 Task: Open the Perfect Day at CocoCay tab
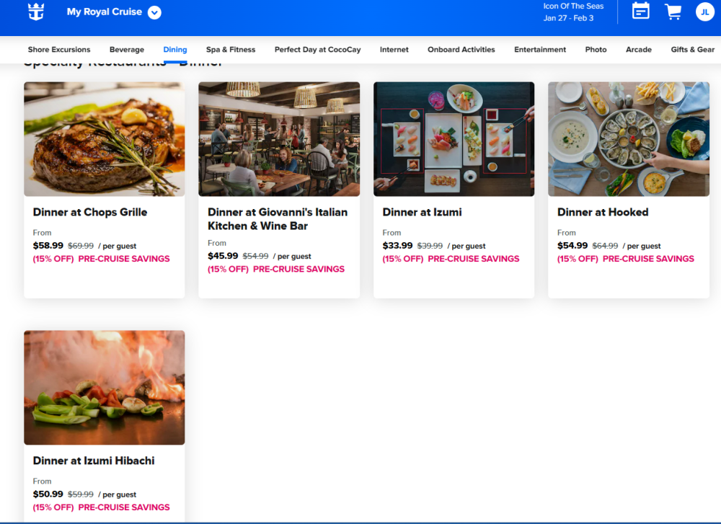317,50
